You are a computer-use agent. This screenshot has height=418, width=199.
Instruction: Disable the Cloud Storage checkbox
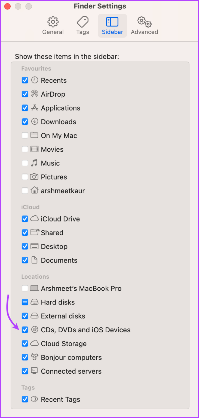click(x=25, y=343)
